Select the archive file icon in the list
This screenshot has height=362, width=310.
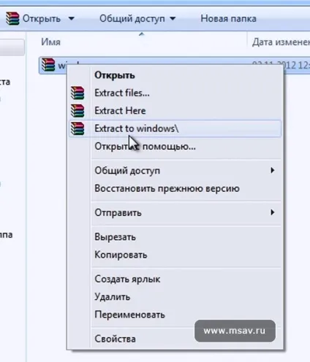(x=48, y=65)
